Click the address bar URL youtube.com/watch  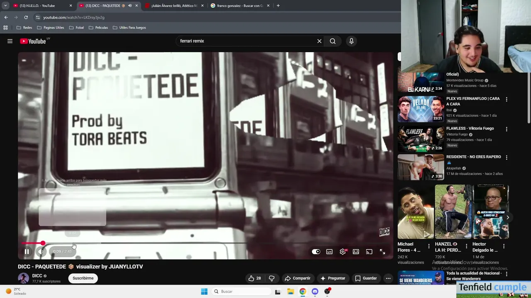pos(74,17)
